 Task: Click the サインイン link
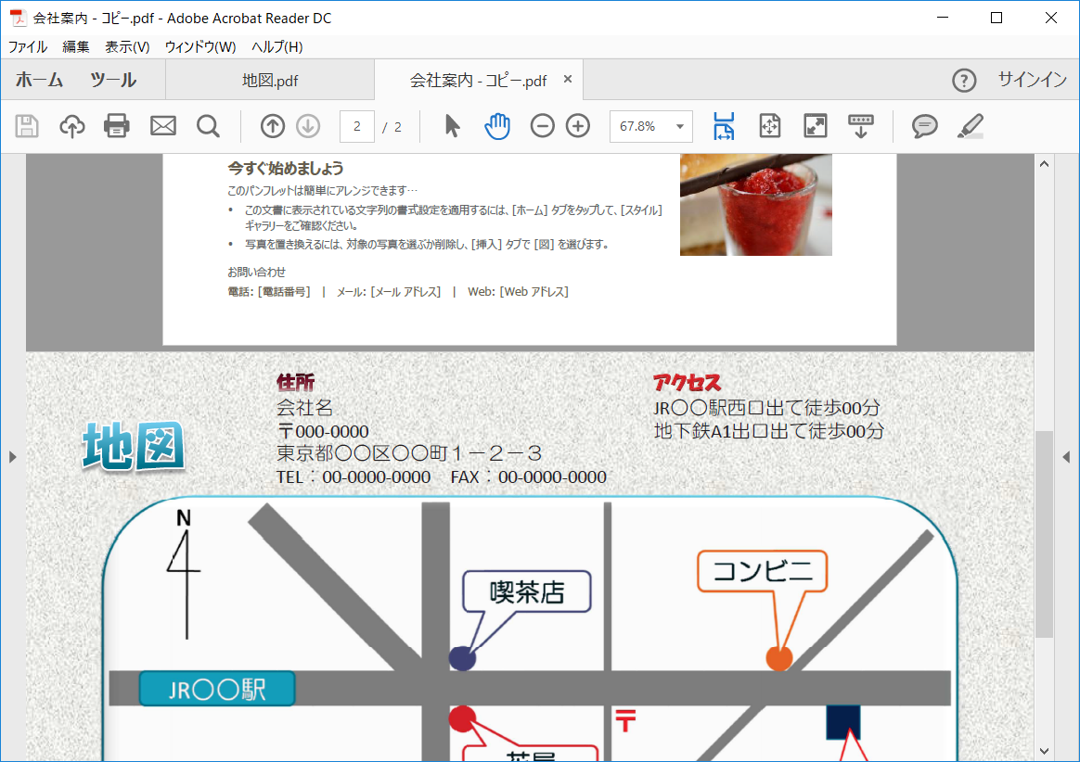1031,80
